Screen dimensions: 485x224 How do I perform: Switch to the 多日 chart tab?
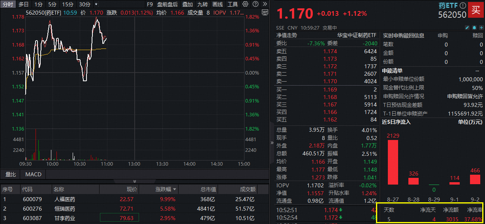24,4
